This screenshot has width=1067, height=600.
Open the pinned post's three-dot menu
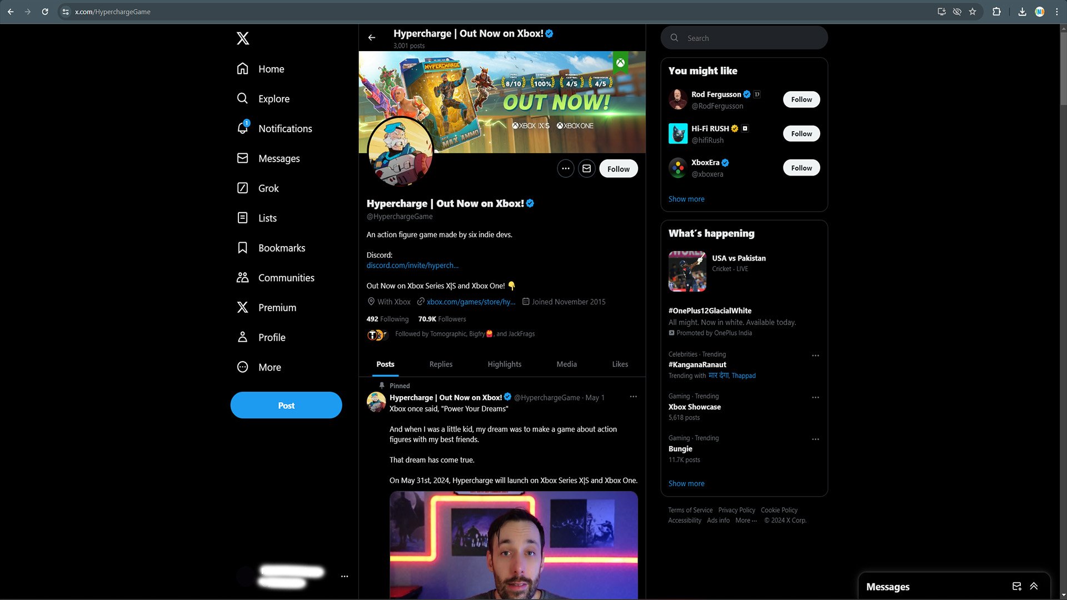633,397
